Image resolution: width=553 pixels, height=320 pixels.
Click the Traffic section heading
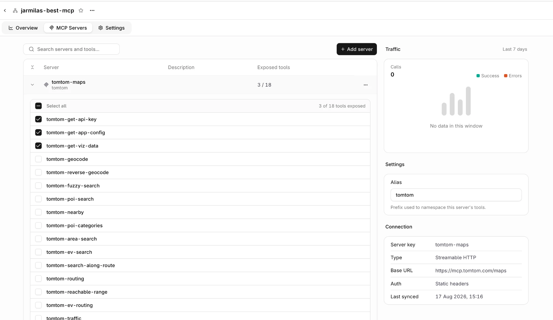[393, 49]
